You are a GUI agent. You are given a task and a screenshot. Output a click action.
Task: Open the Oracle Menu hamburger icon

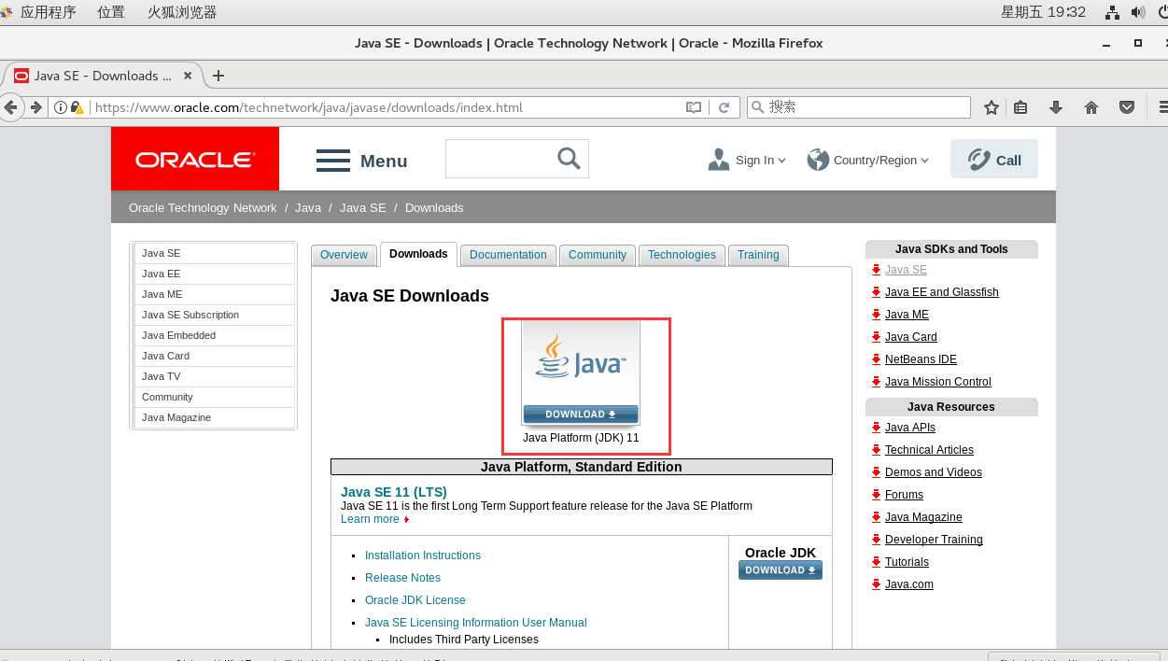(x=333, y=161)
